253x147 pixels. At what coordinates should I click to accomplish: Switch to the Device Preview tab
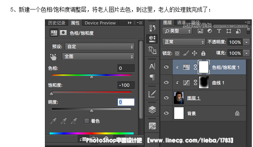click(x=100, y=23)
